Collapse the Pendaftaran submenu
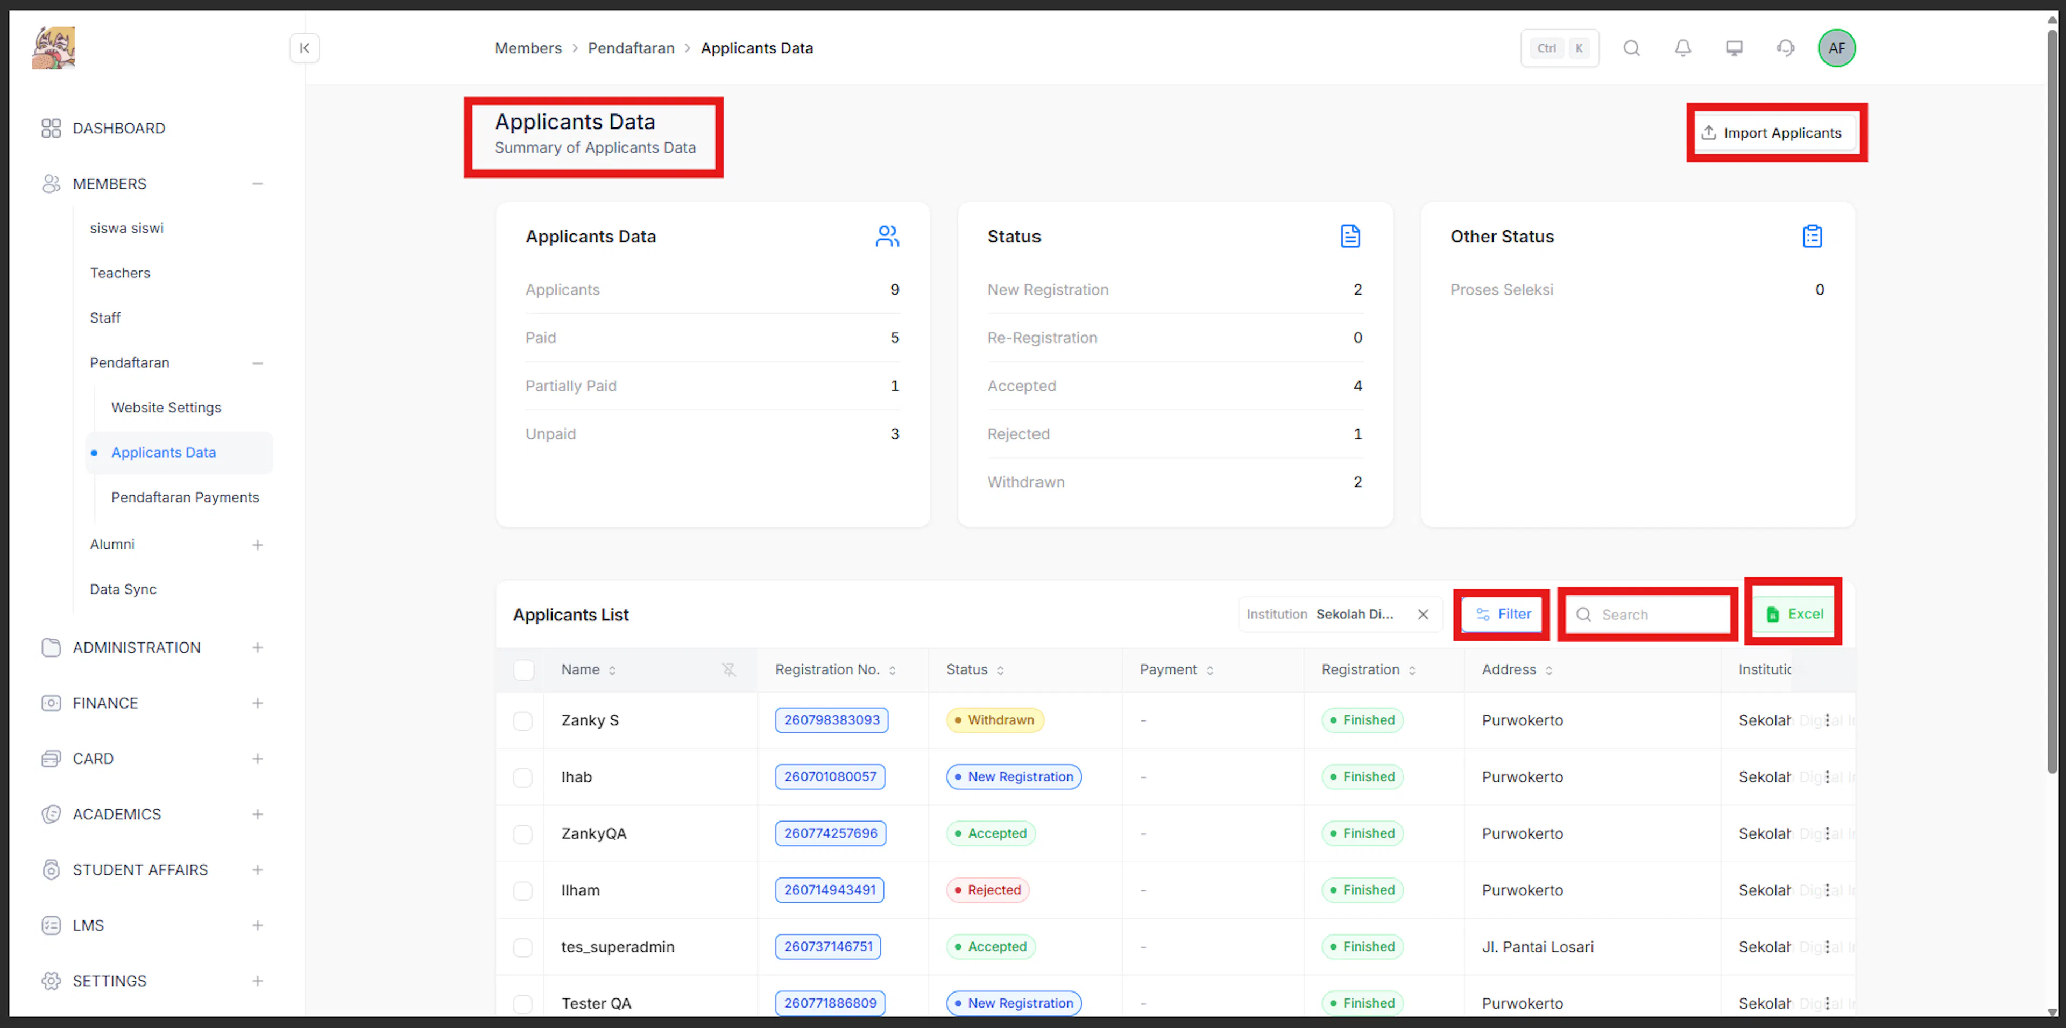The image size is (2066, 1028). point(258,363)
